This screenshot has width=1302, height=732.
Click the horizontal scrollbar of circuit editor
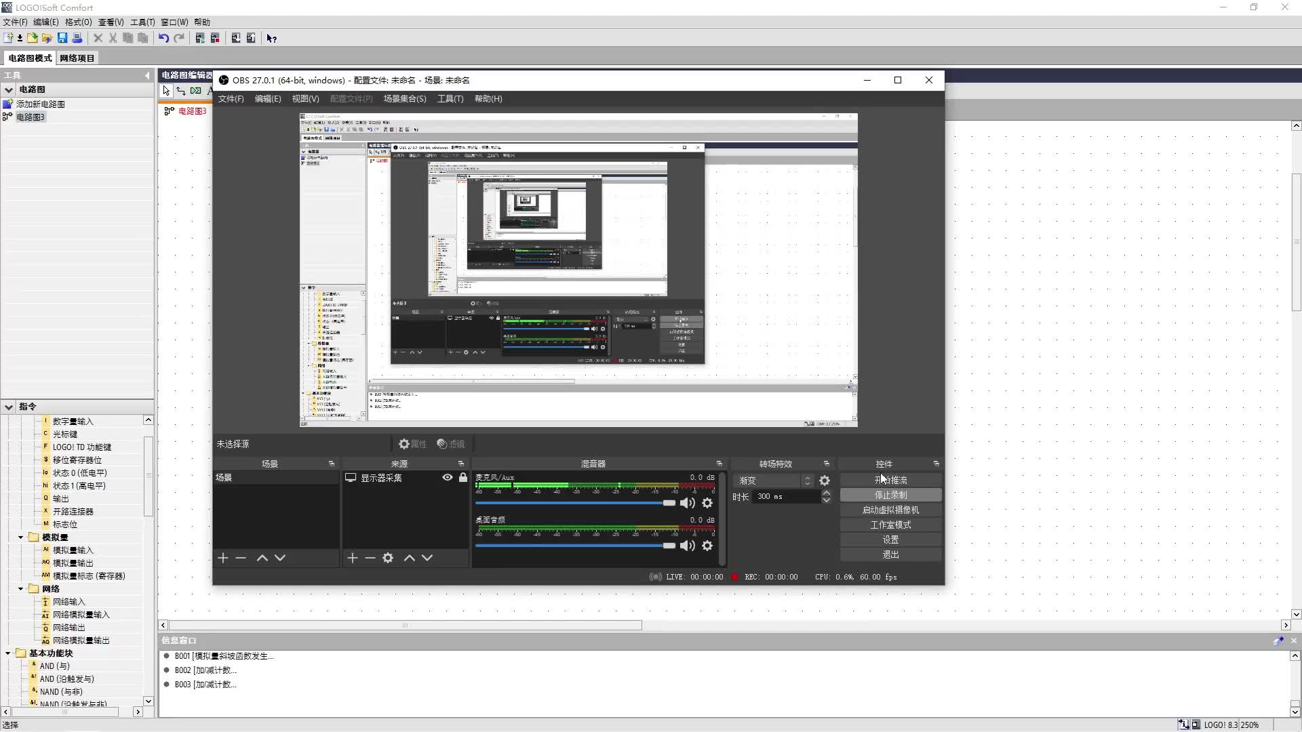coord(405,626)
